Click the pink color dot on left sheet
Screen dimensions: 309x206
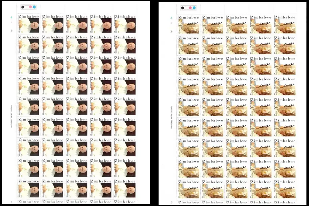[30, 7]
